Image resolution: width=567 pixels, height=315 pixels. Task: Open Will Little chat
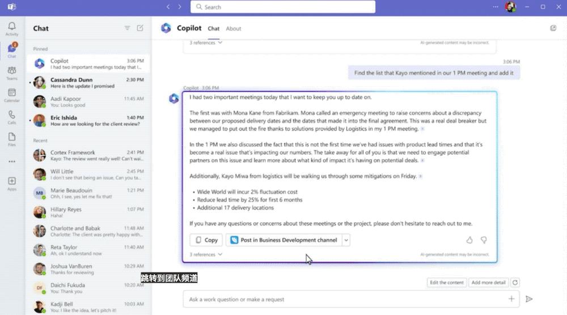(x=88, y=174)
